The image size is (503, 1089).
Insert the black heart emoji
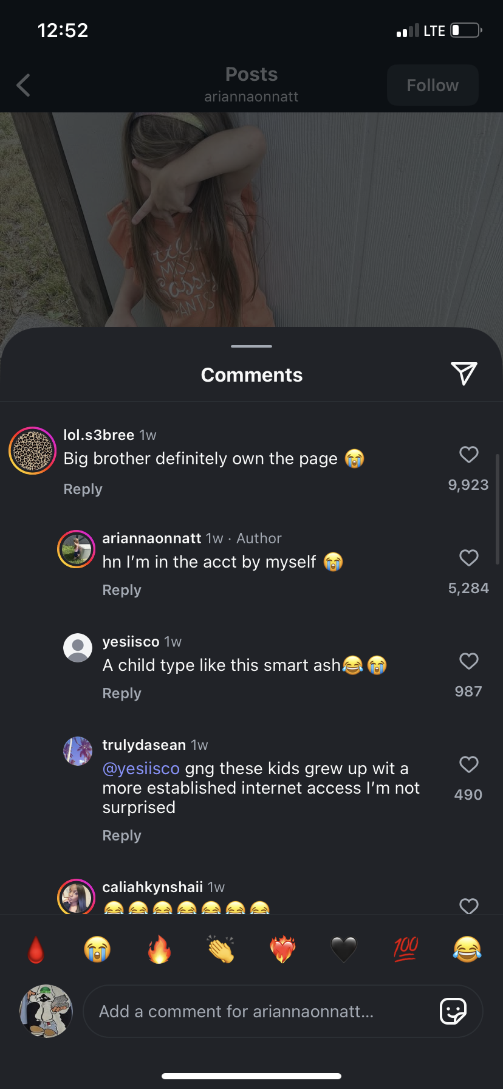tap(343, 949)
